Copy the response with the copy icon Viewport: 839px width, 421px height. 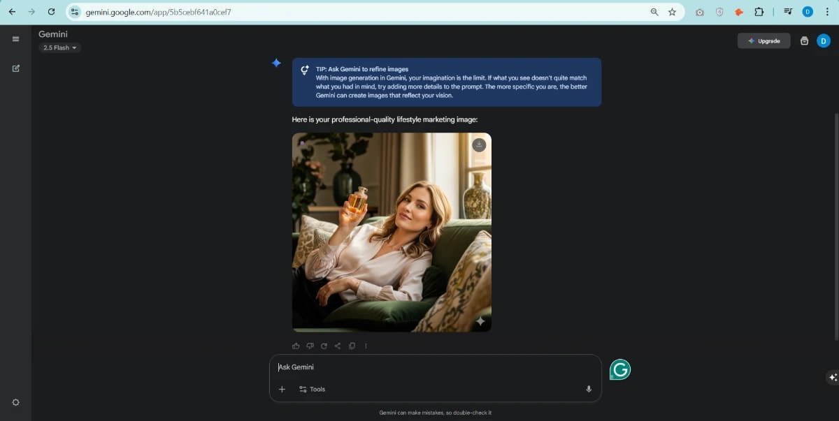pos(352,345)
